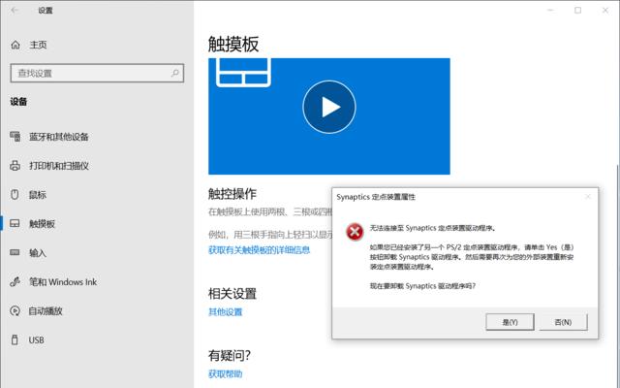Viewport: 620px width, 388px height.
Task: Open 蓝牙和其他设备 settings
Action: pos(58,137)
